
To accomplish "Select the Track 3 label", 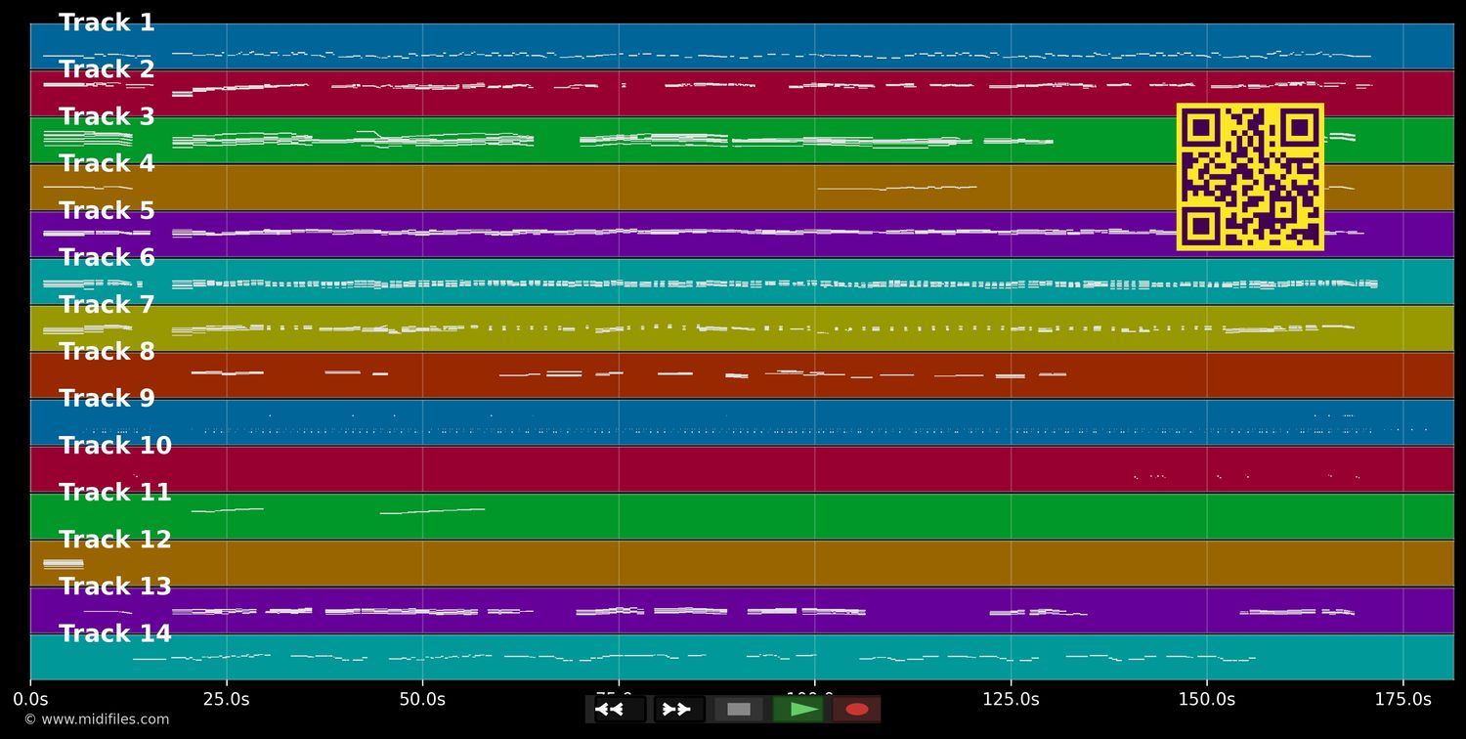I will 107,116.
